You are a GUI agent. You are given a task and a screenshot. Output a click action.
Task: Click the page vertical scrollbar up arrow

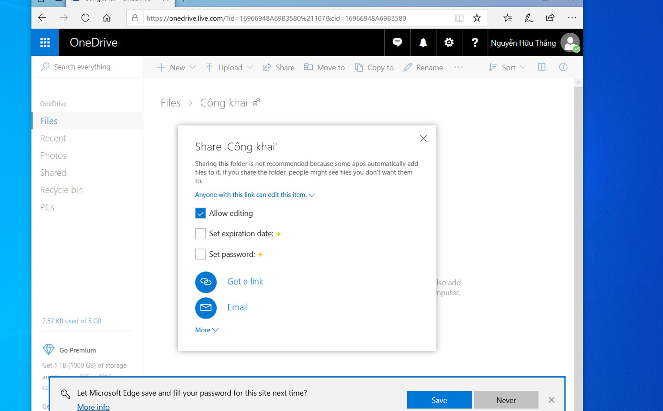tap(578, 83)
